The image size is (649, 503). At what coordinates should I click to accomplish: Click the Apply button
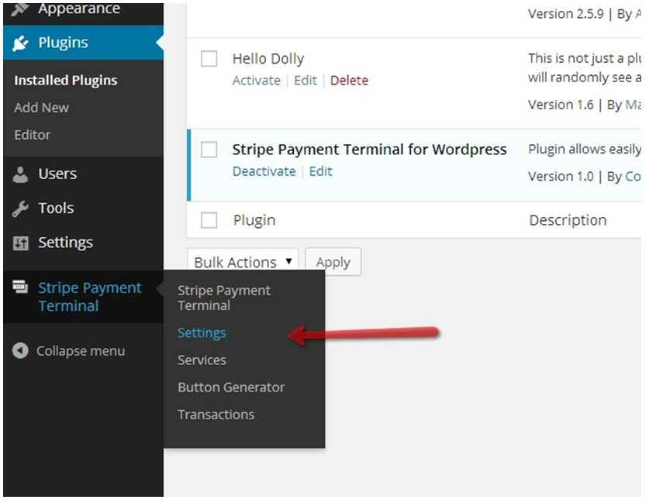[333, 262]
